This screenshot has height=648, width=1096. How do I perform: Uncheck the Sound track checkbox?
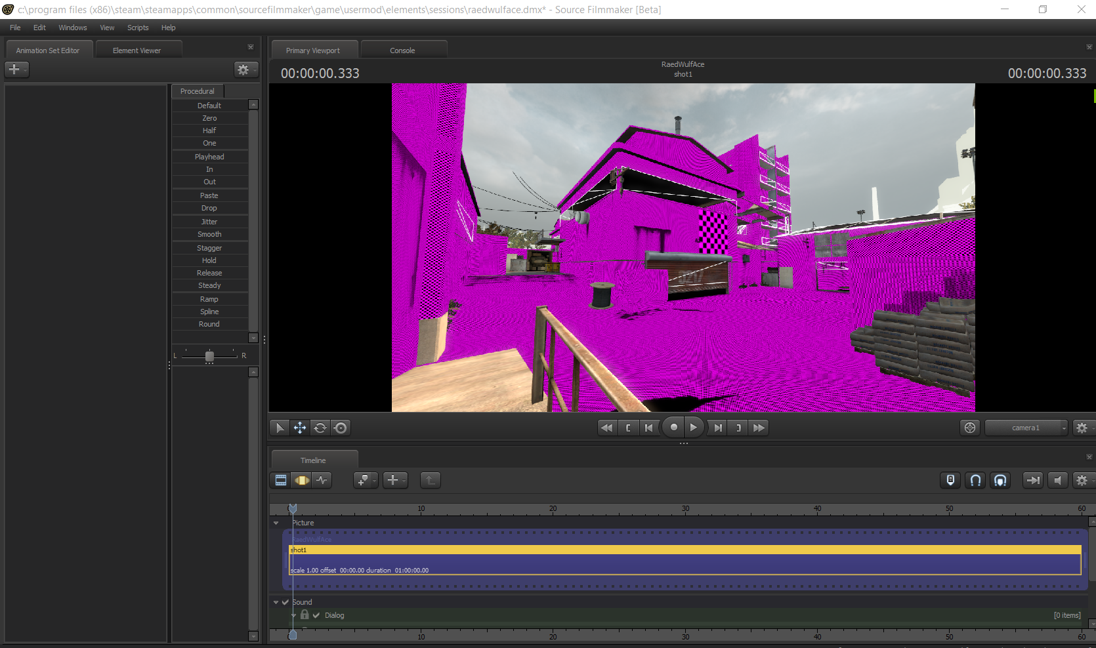285,601
